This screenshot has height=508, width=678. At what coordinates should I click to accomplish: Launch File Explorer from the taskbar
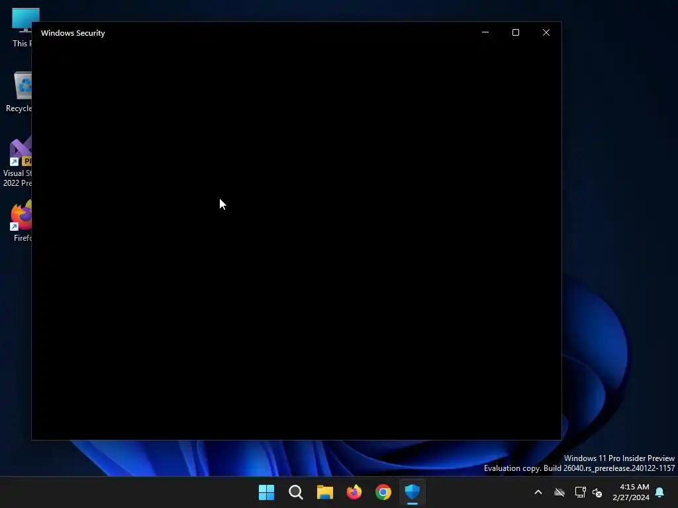[x=324, y=492]
